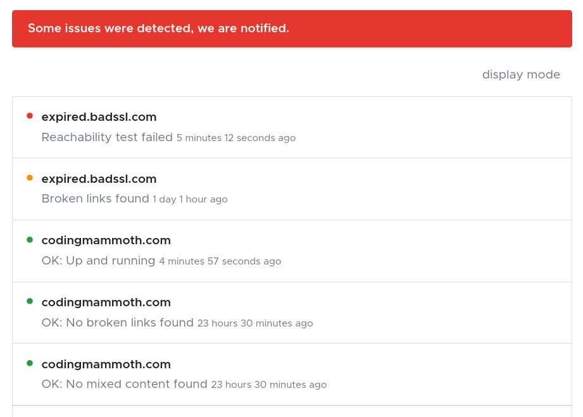Open codingmammoth.com entry with no broken links
The image size is (583, 417).
pyautogui.click(x=106, y=302)
